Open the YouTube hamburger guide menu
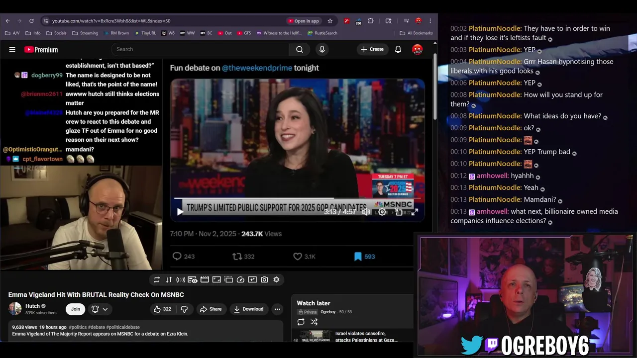 (12, 49)
